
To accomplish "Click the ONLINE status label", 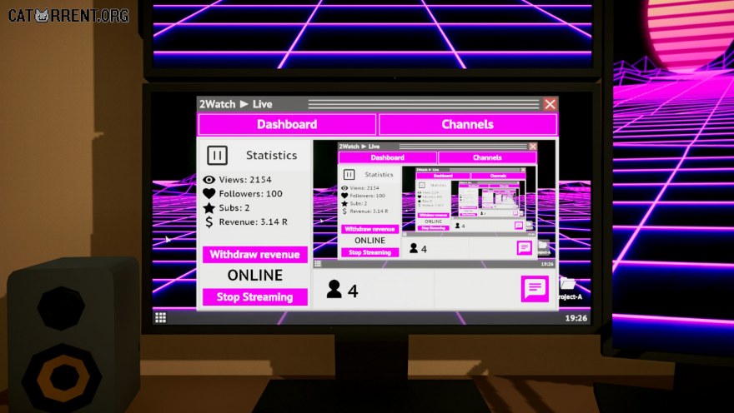I will tap(254, 275).
